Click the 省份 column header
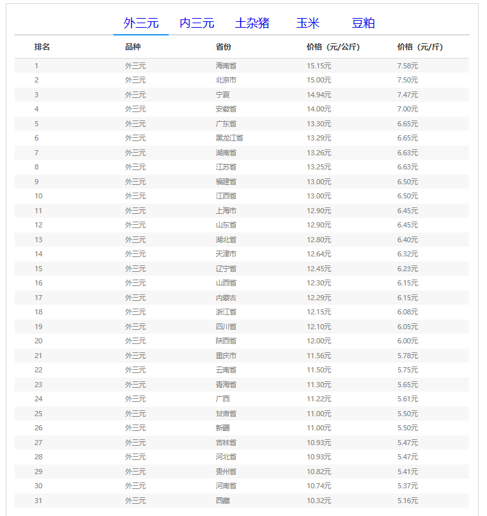This screenshot has width=487, height=516. coord(224,47)
